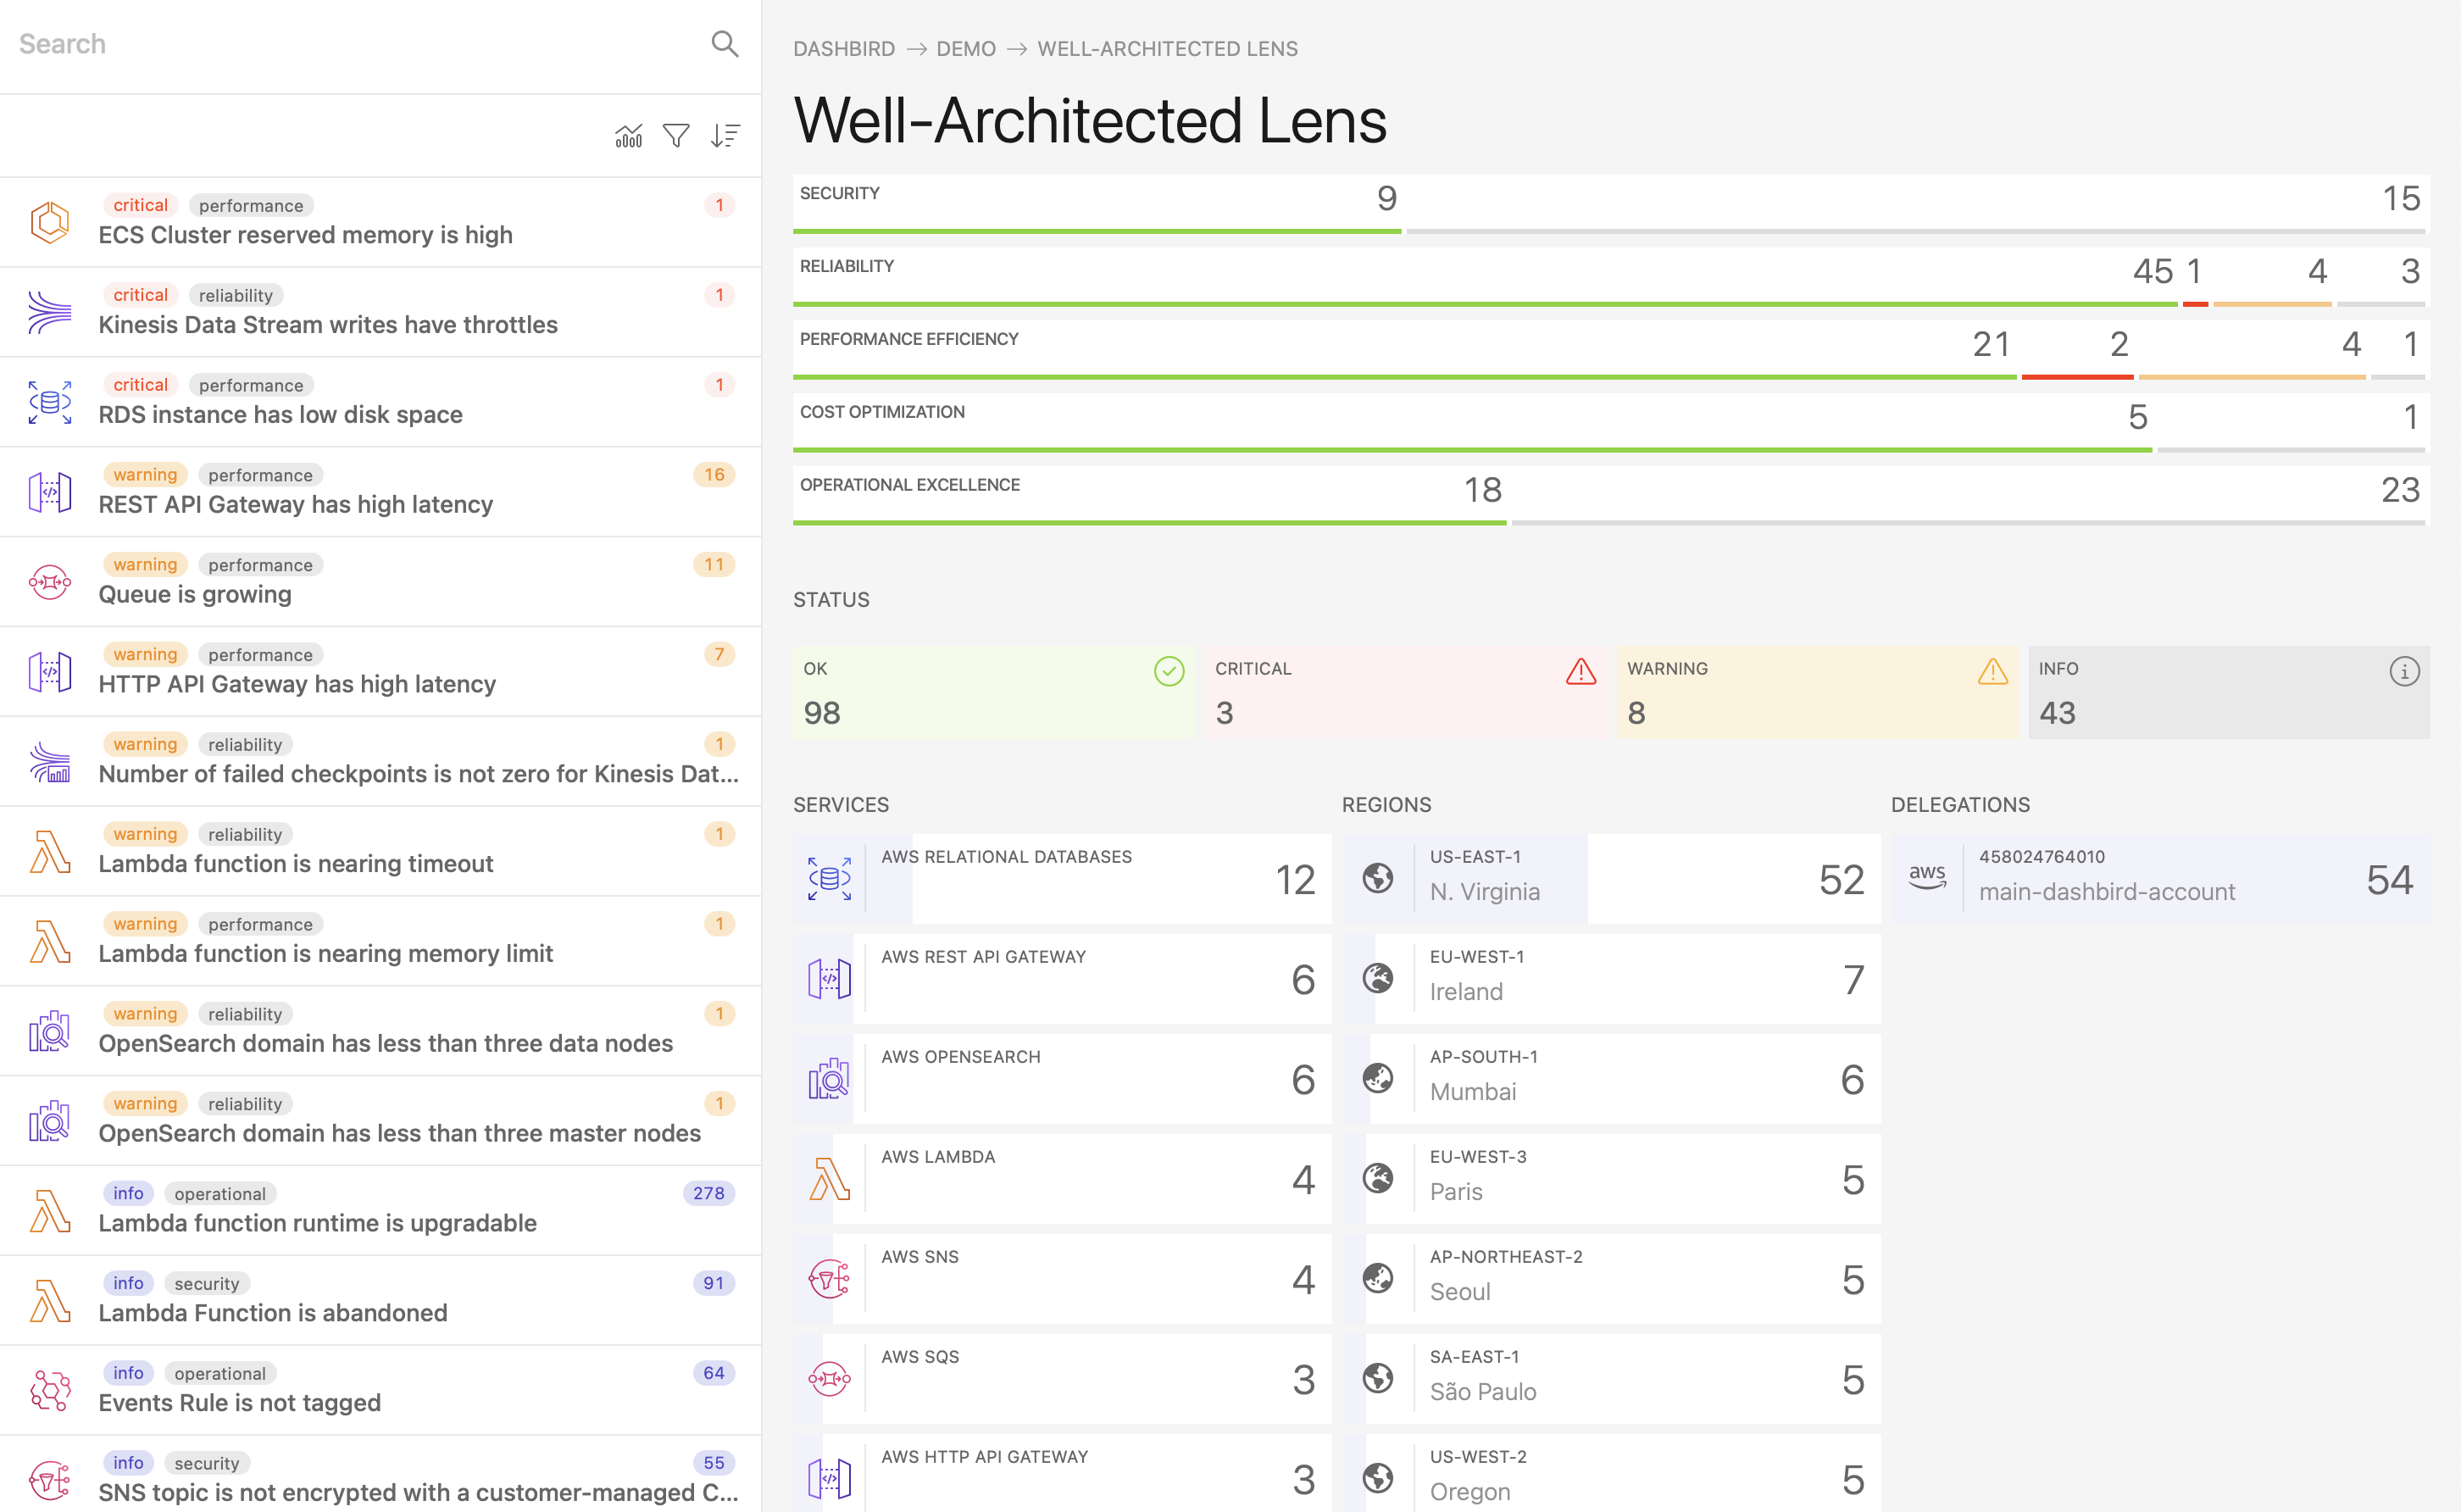Click the globe icon for N. Virginia
This screenshot has height=1512, width=2461.
(x=1379, y=878)
